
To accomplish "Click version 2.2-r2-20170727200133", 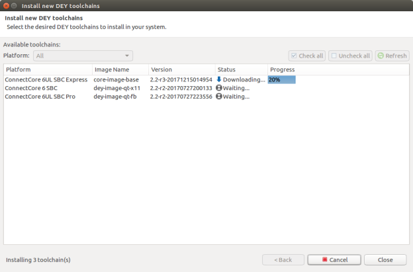I will [x=181, y=88].
